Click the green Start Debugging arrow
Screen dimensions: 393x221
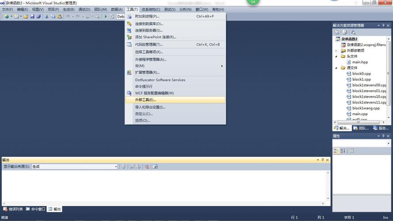(106, 16)
